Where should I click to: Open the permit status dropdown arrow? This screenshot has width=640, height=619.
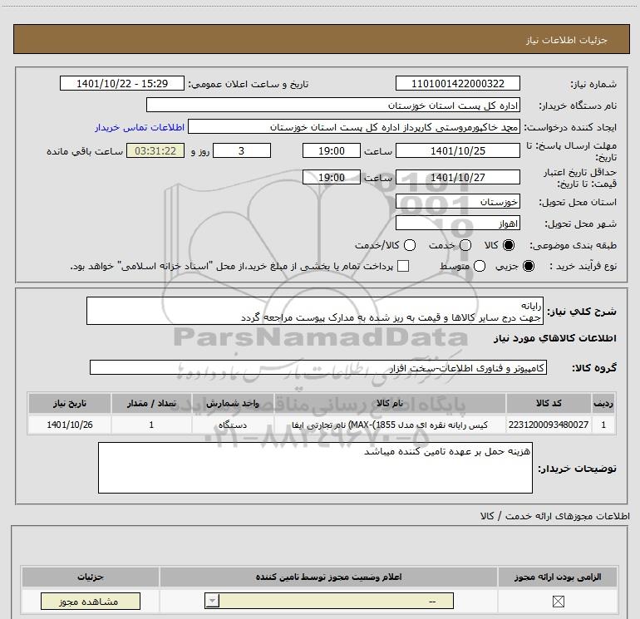tap(212, 601)
